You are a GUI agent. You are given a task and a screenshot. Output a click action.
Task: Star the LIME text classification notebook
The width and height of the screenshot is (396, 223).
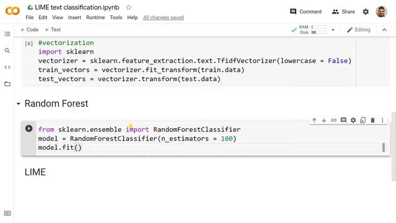point(129,7)
